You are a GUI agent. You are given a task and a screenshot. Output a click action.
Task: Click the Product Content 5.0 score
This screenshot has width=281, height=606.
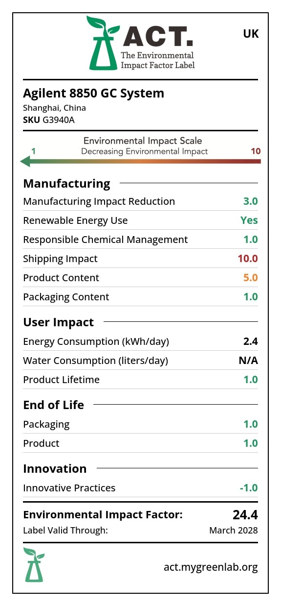click(251, 278)
